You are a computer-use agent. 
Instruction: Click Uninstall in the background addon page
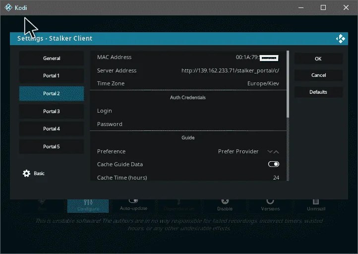click(316, 206)
